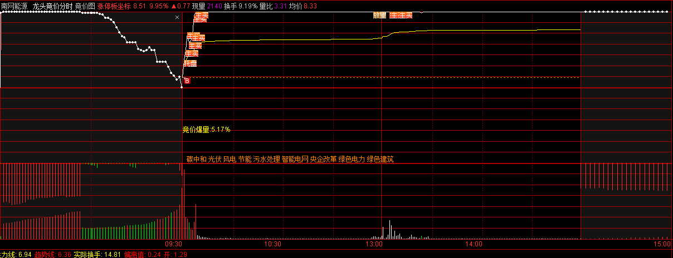Click the 主买 marker beside 放量
This screenshot has height=258, width=673.
coord(401,15)
